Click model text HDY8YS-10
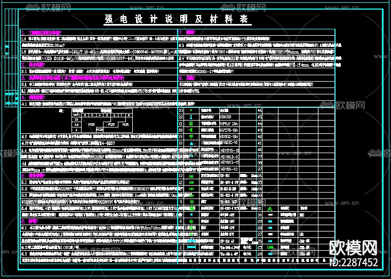 pyautogui.click(x=230, y=150)
